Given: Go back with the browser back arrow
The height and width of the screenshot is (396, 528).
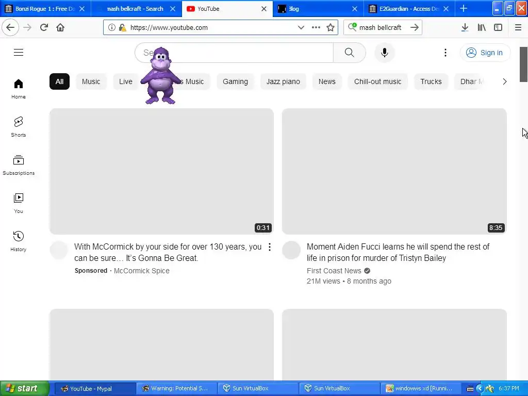Looking at the screenshot, I should pyautogui.click(x=10, y=27).
